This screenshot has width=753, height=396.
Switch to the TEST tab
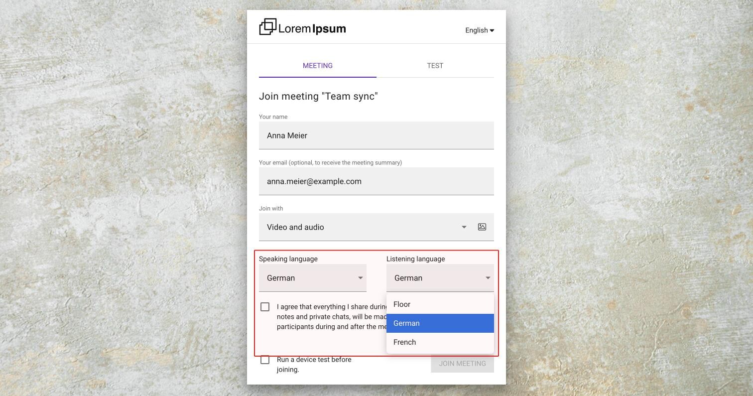click(x=435, y=66)
